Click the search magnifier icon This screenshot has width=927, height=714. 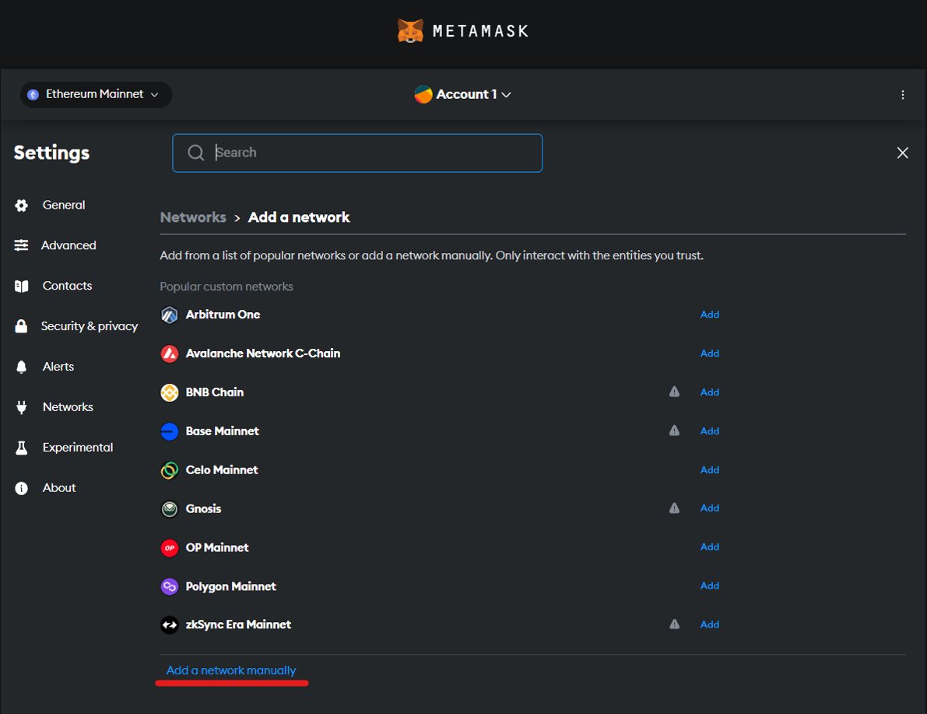(x=195, y=153)
